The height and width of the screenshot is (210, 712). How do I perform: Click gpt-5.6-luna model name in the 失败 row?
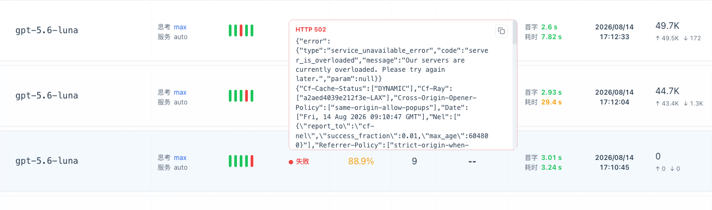click(x=47, y=161)
